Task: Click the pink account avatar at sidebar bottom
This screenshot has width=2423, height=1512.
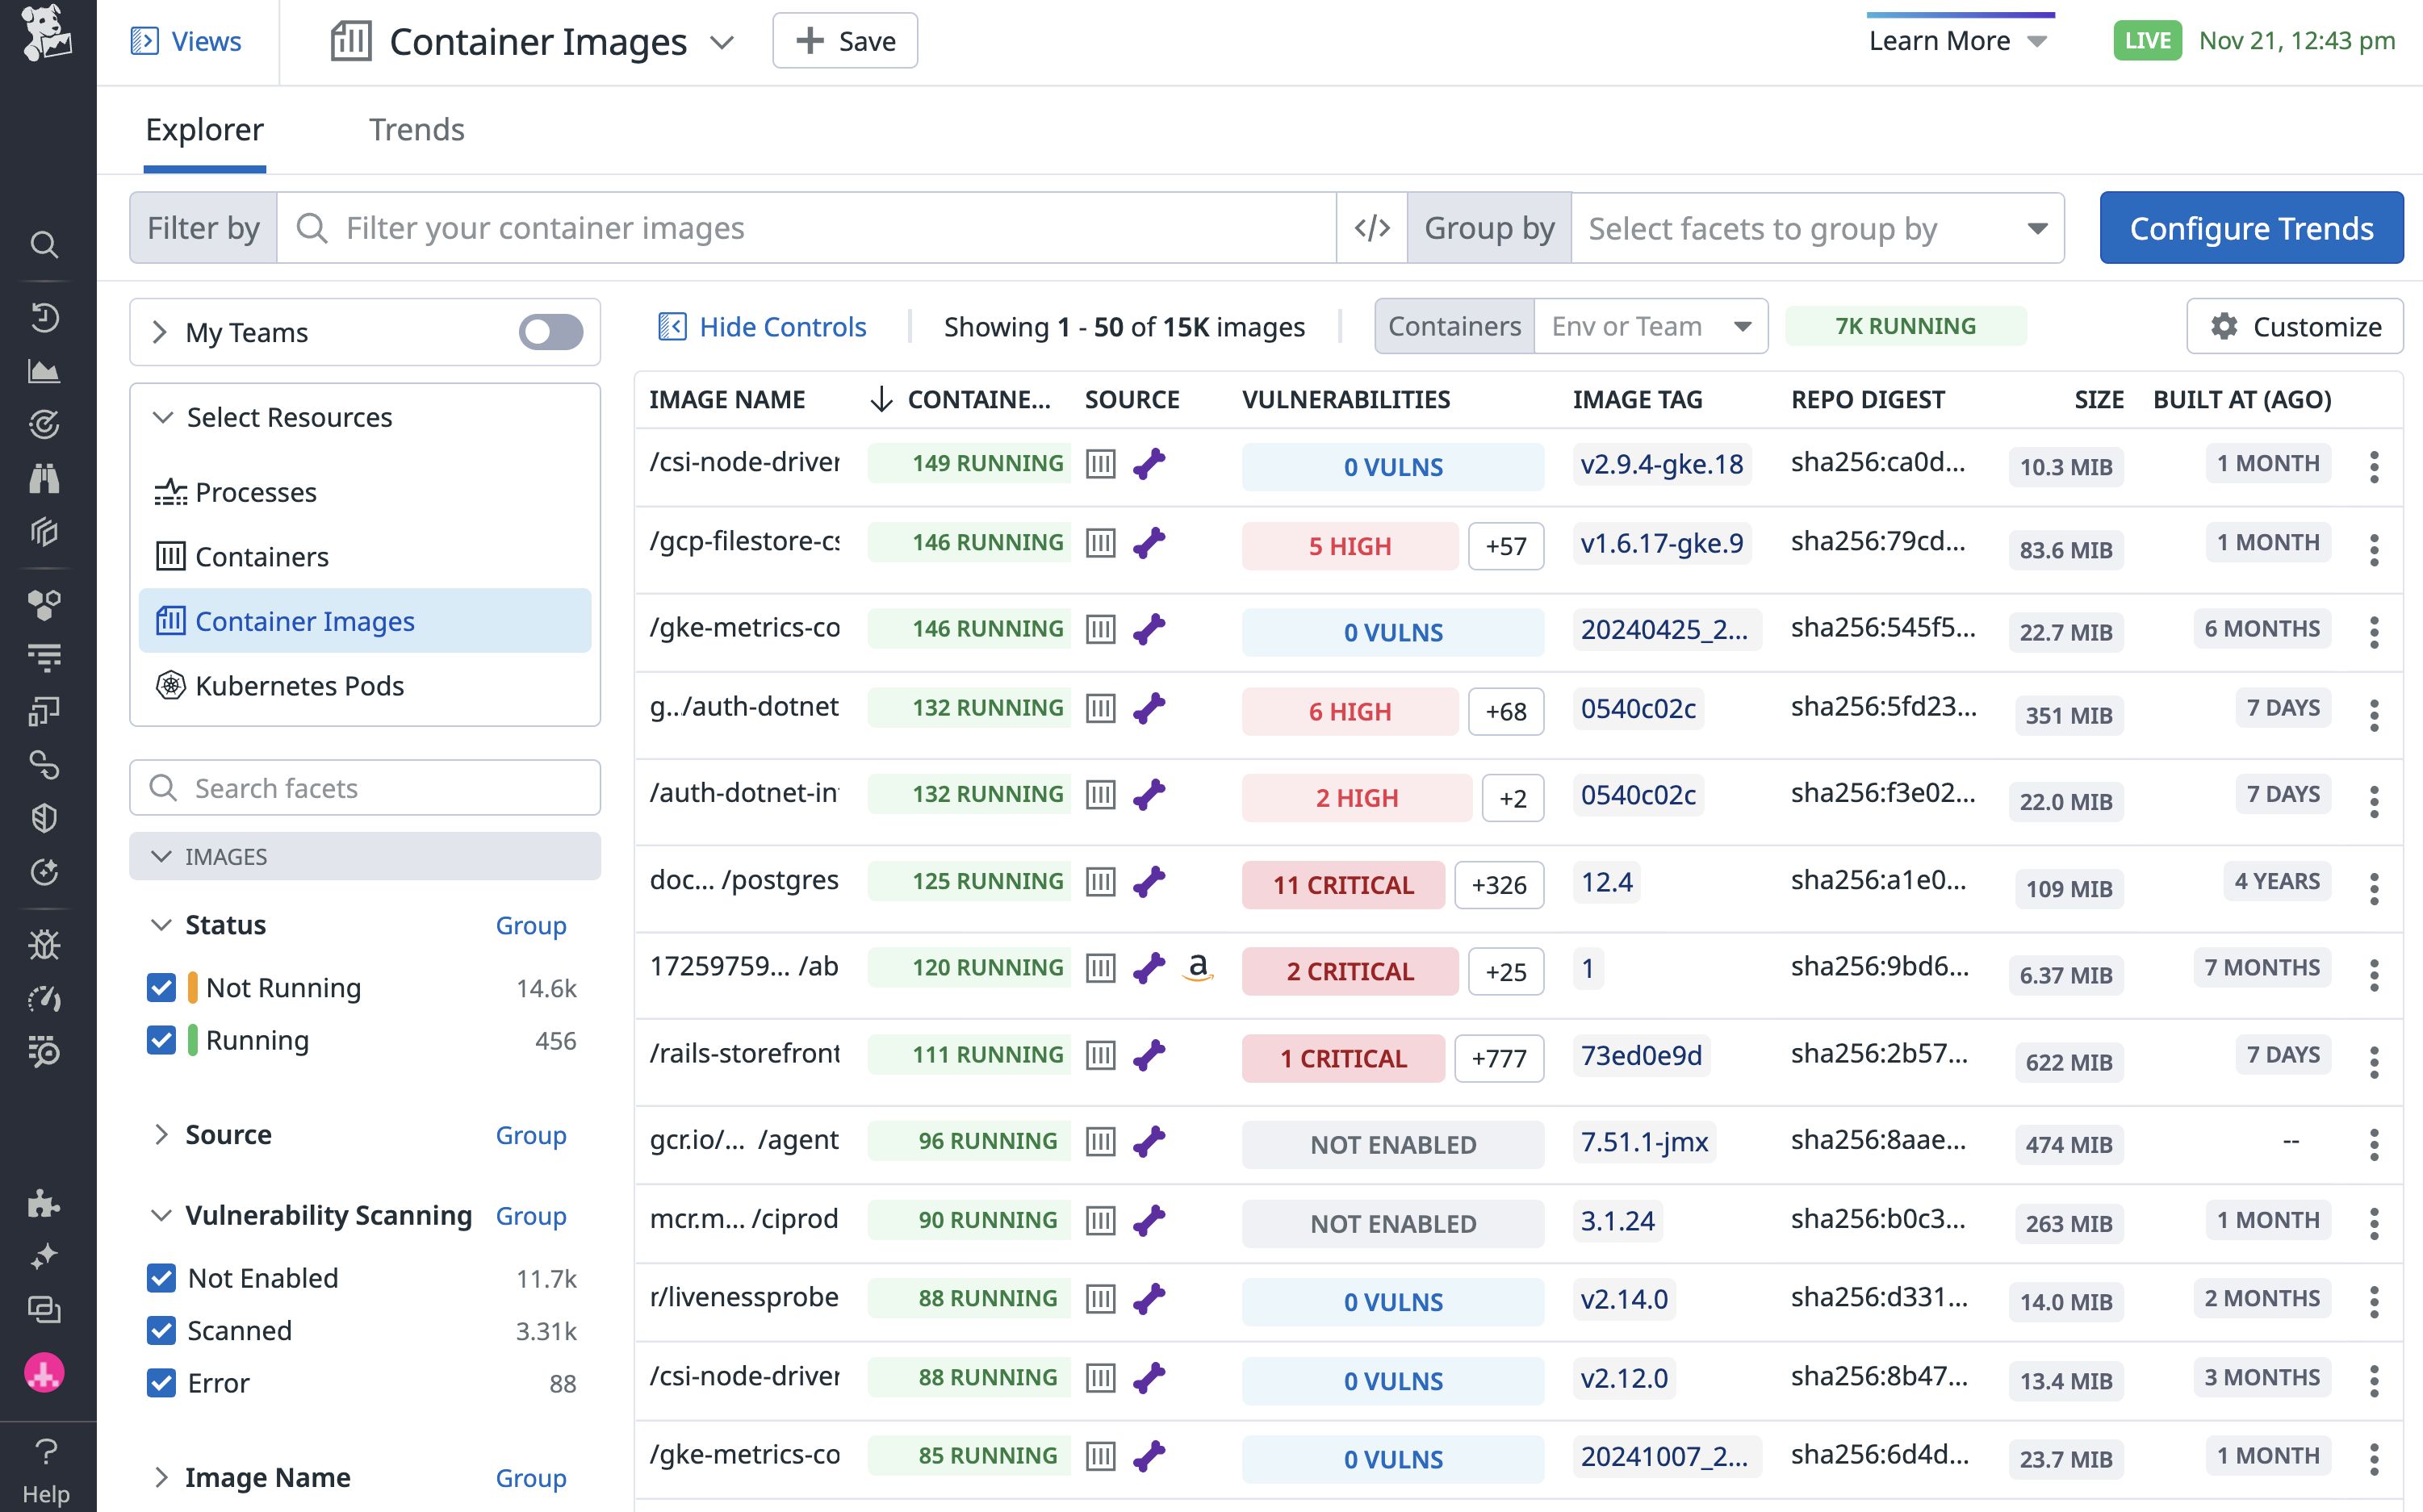Action: (45, 1373)
